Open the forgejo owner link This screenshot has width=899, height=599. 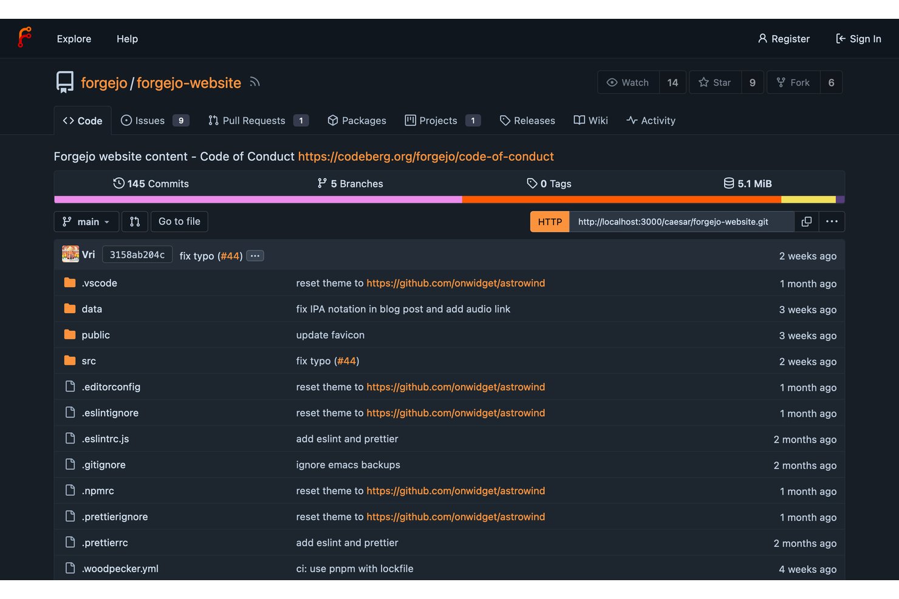pyautogui.click(x=104, y=83)
